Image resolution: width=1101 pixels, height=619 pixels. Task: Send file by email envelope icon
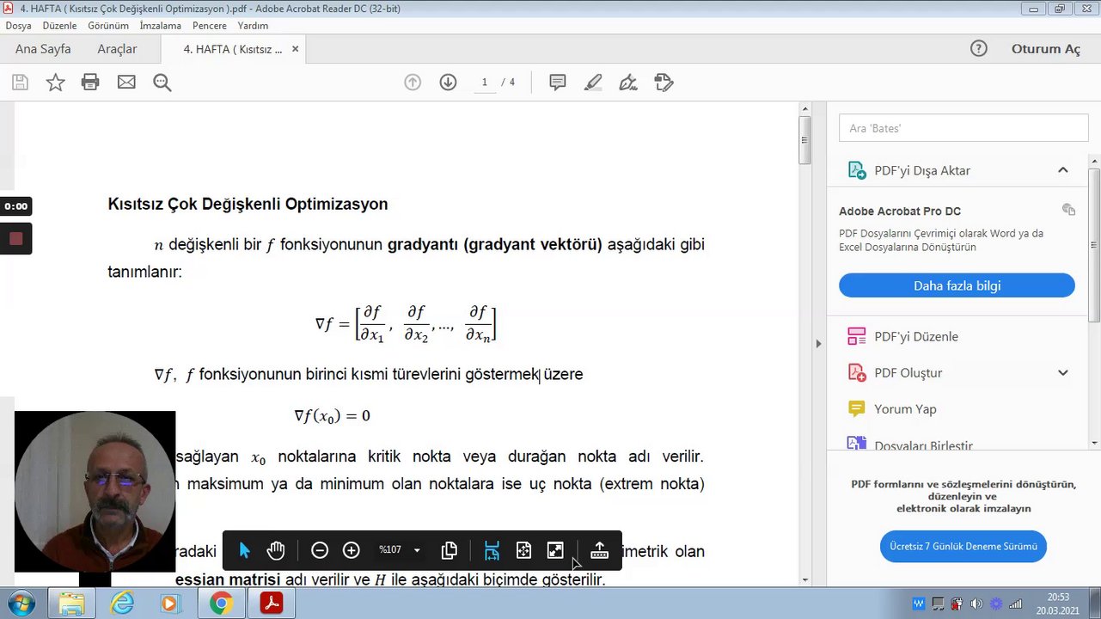click(126, 83)
